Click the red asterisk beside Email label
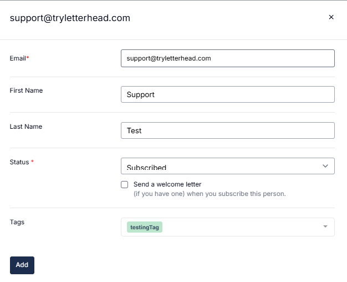 tap(28, 58)
